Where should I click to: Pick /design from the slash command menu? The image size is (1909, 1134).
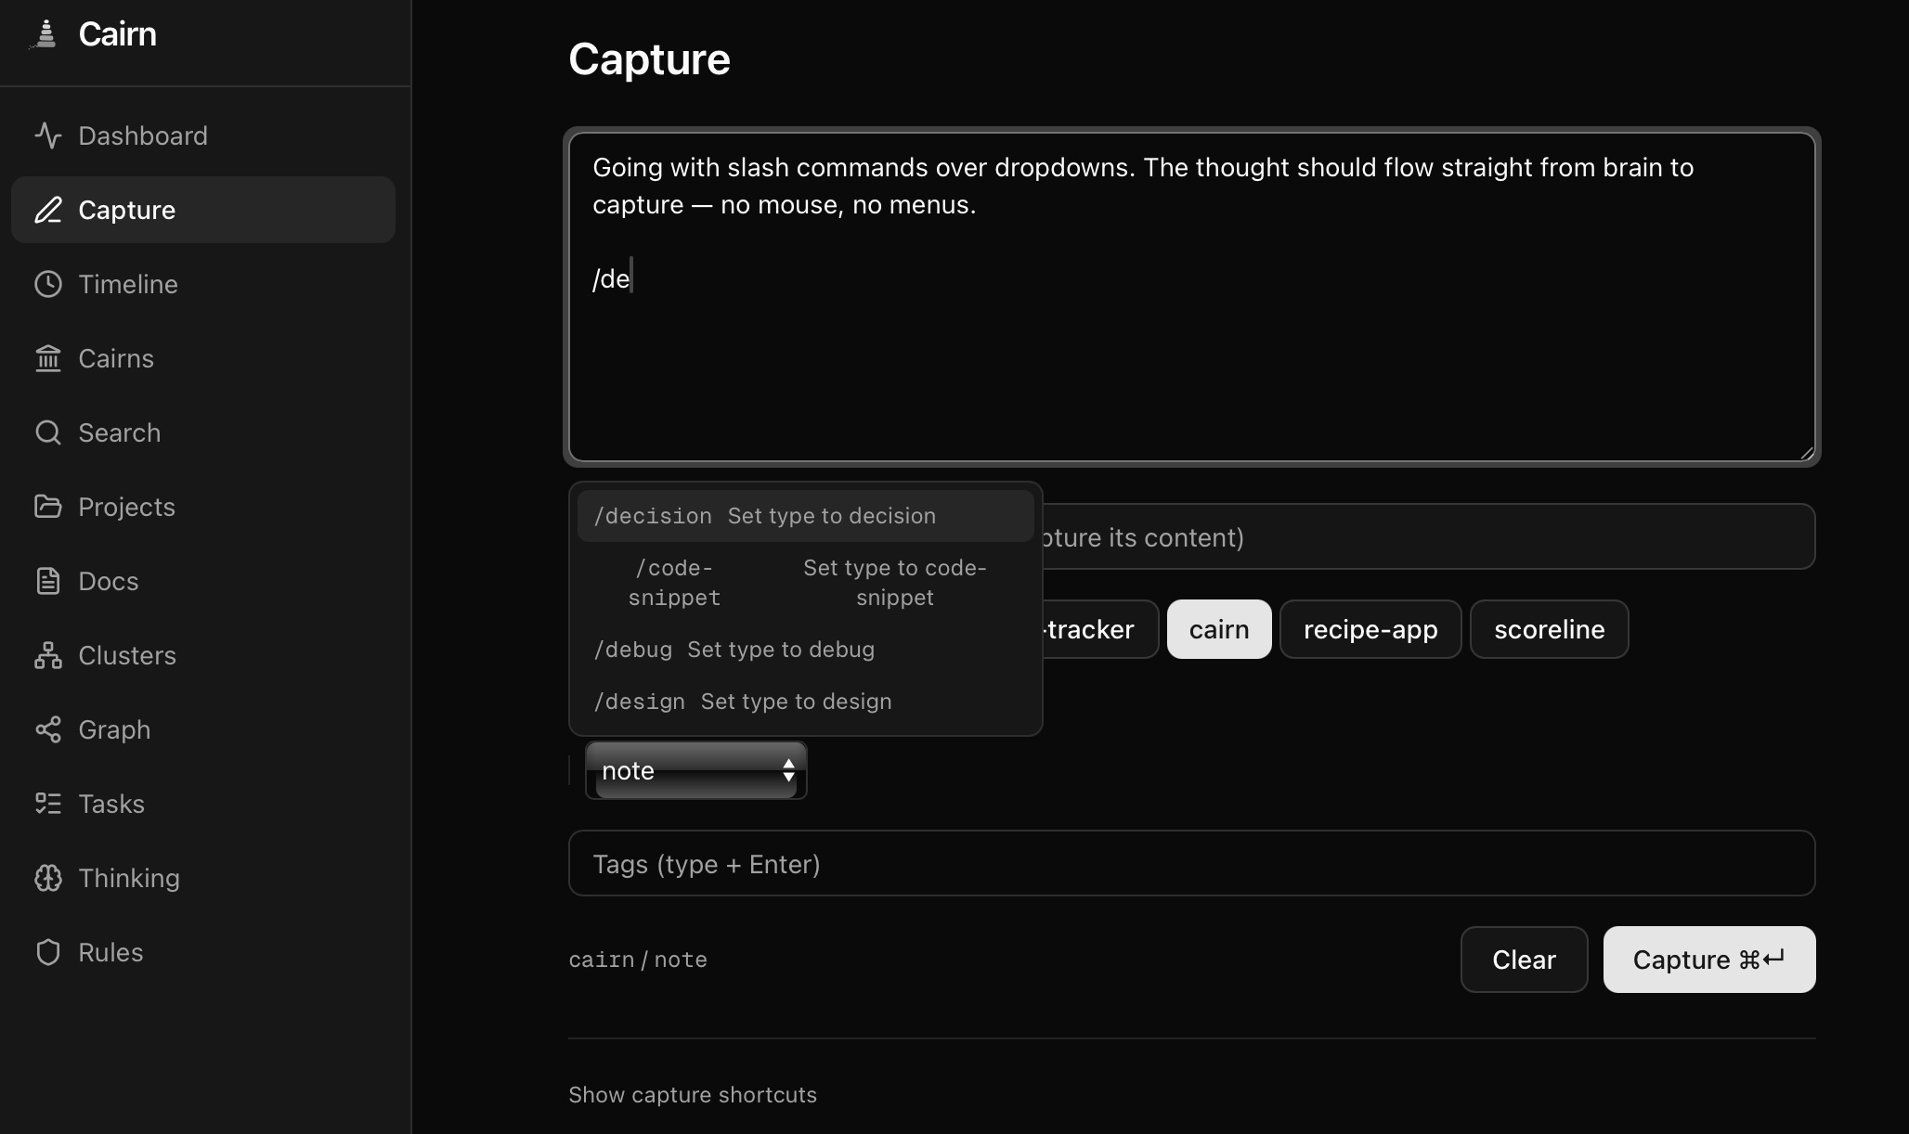[x=742, y=702]
